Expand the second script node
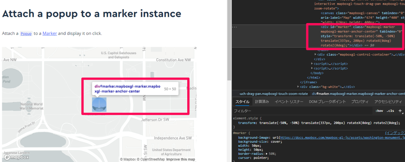405x162 pixels. pos(312,68)
